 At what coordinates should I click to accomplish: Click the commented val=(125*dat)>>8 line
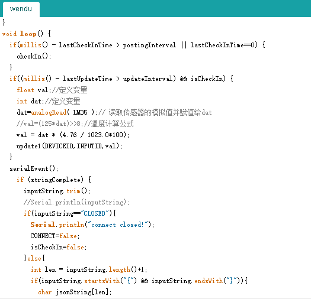tap(75, 123)
